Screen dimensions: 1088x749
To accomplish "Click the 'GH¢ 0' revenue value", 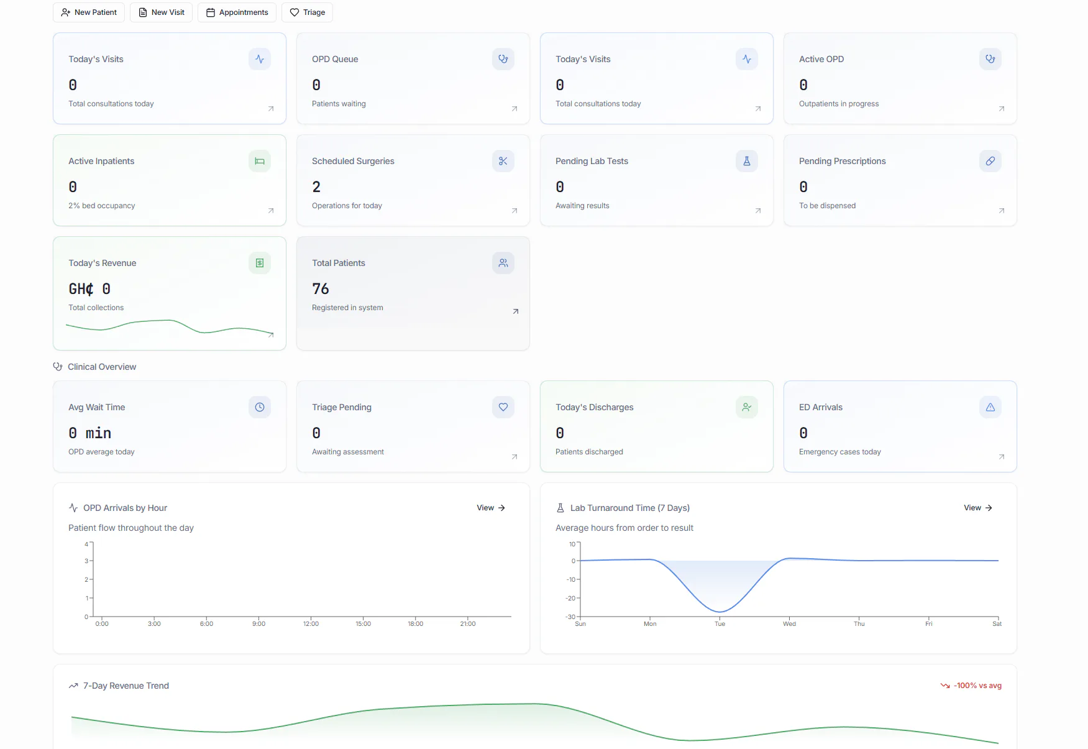I will coord(89,289).
